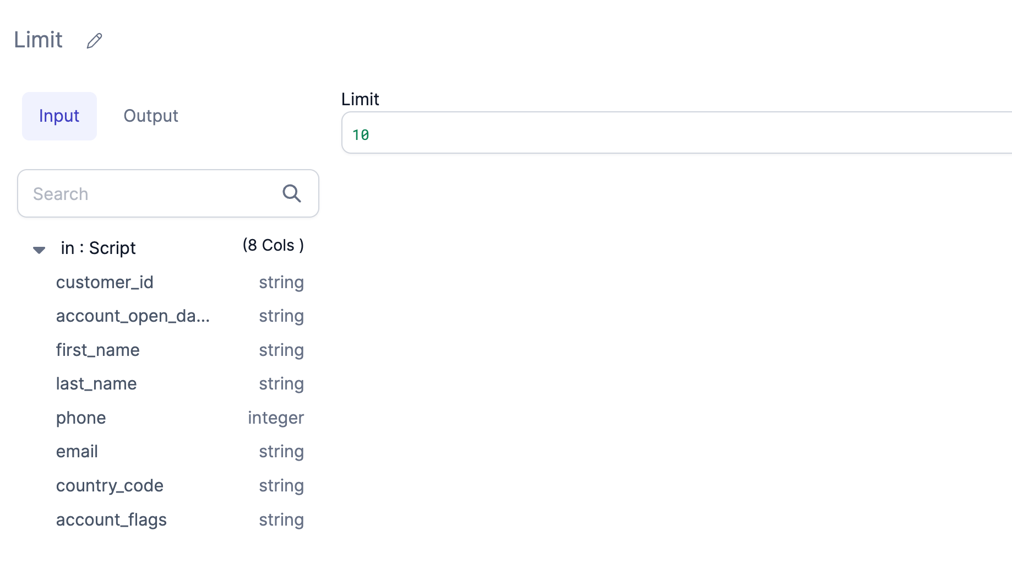
Task: Click the in : Script port label
Action: click(98, 248)
